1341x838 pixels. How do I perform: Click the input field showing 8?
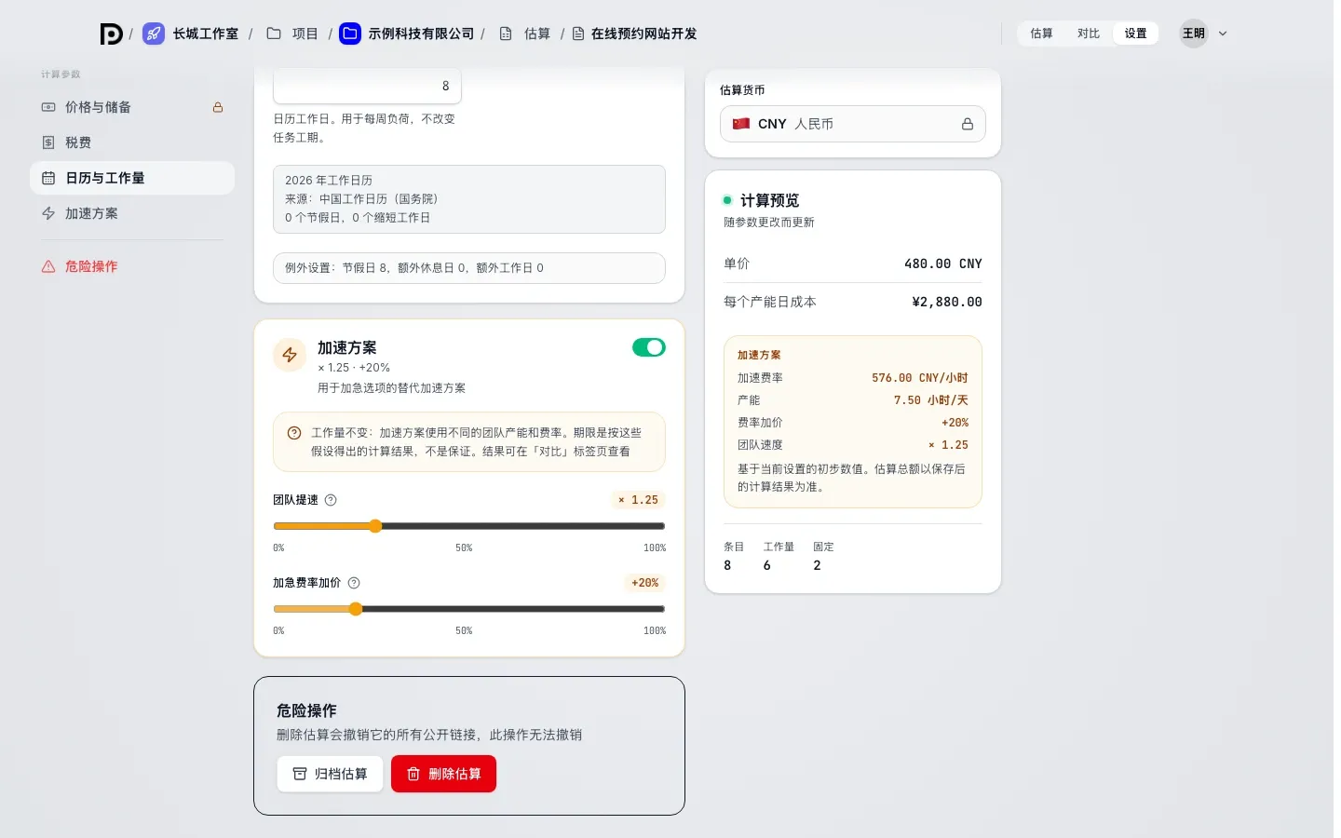point(367,86)
